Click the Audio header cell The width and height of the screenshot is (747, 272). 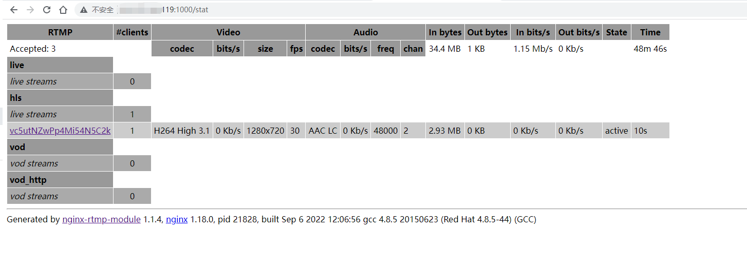click(x=366, y=32)
